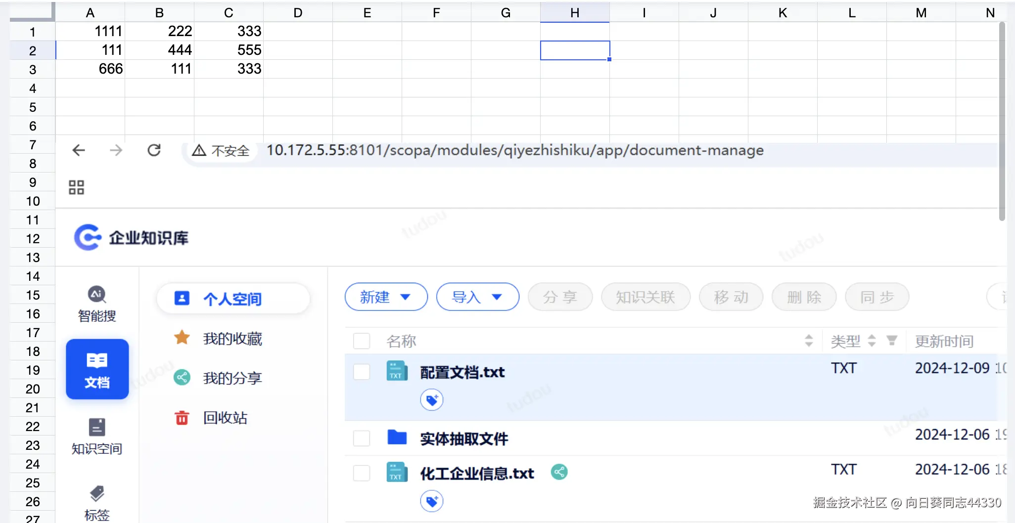
Task: Click the 我的分享 share icon
Action: coord(182,378)
